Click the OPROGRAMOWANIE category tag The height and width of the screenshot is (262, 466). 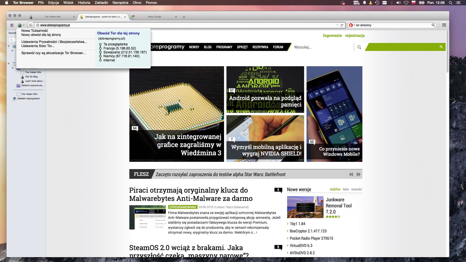(x=183, y=207)
